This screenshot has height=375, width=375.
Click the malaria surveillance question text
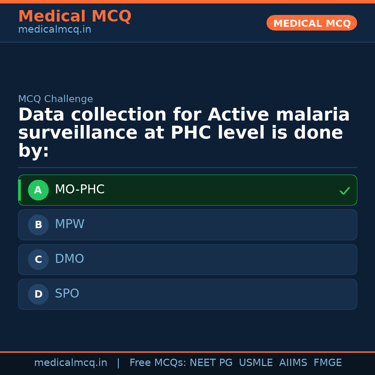(184, 133)
